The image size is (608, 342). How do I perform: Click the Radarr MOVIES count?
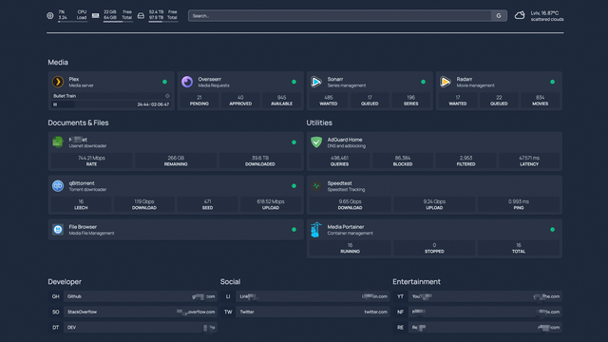point(540,101)
